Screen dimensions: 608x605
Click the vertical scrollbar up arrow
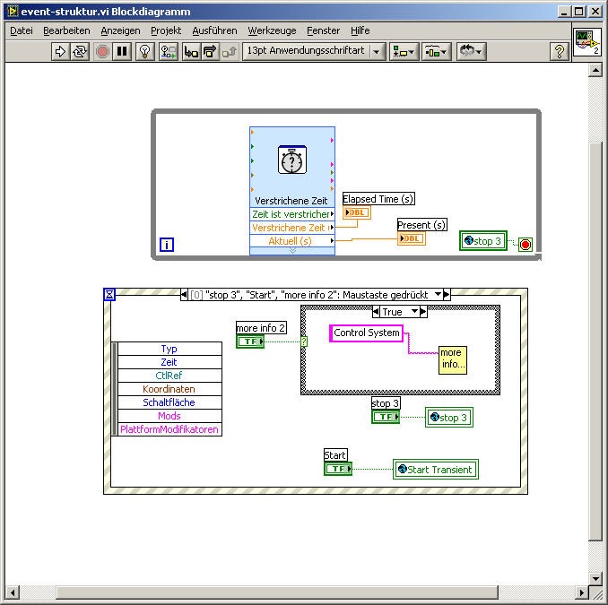[x=595, y=70]
